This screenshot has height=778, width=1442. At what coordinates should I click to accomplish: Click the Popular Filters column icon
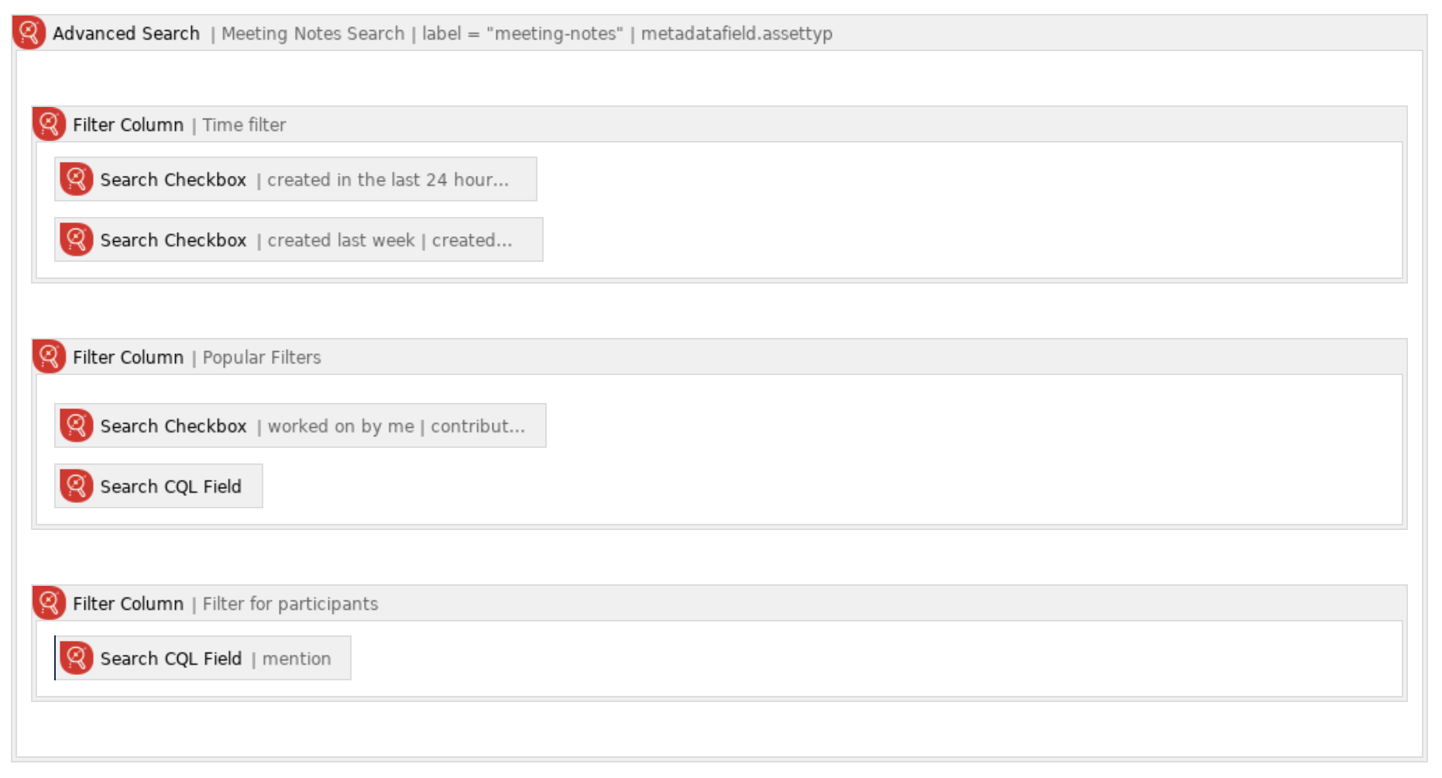click(49, 356)
